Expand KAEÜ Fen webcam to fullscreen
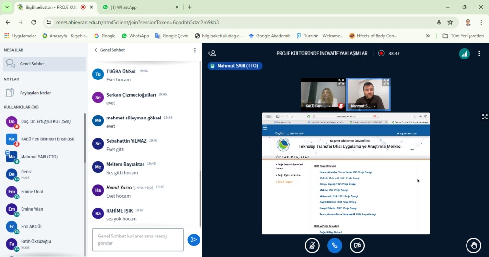This screenshot has height=257, width=489. pos(341,82)
